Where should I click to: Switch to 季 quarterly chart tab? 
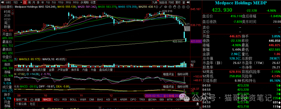(x=38, y=2)
